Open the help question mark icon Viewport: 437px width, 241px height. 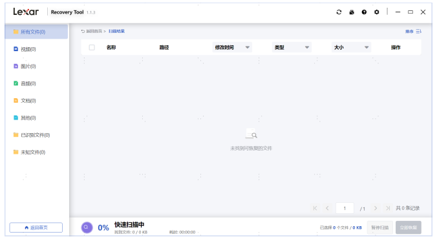click(364, 12)
